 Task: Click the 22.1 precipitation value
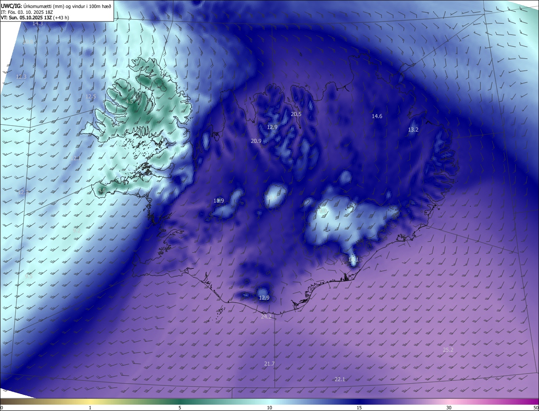340,379
